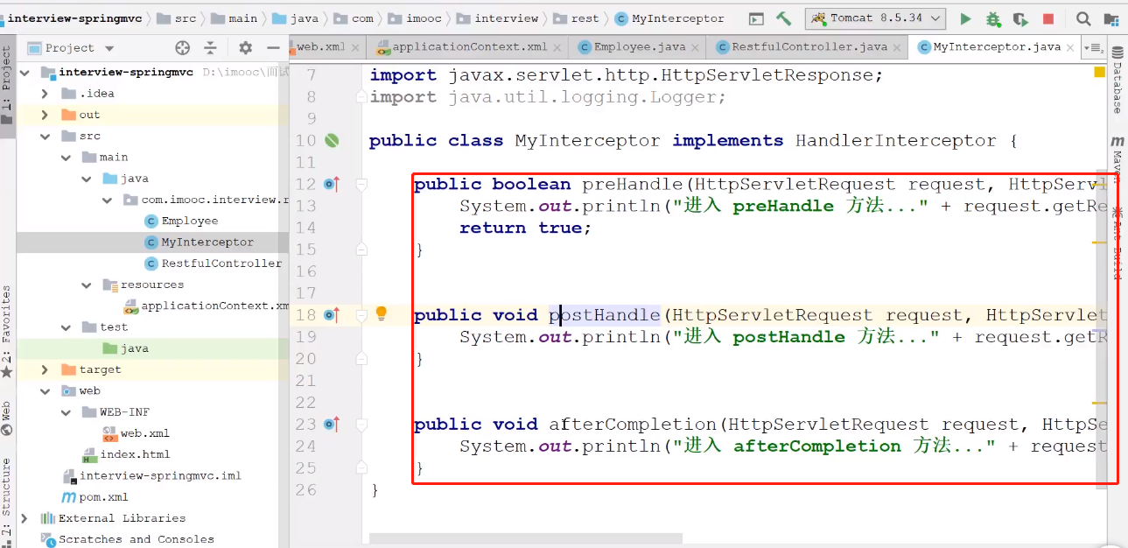This screenshot has width=1128, height=548.
Task: Run the Tomcat configuration with the play icon
Action: (x=965, y=18)
